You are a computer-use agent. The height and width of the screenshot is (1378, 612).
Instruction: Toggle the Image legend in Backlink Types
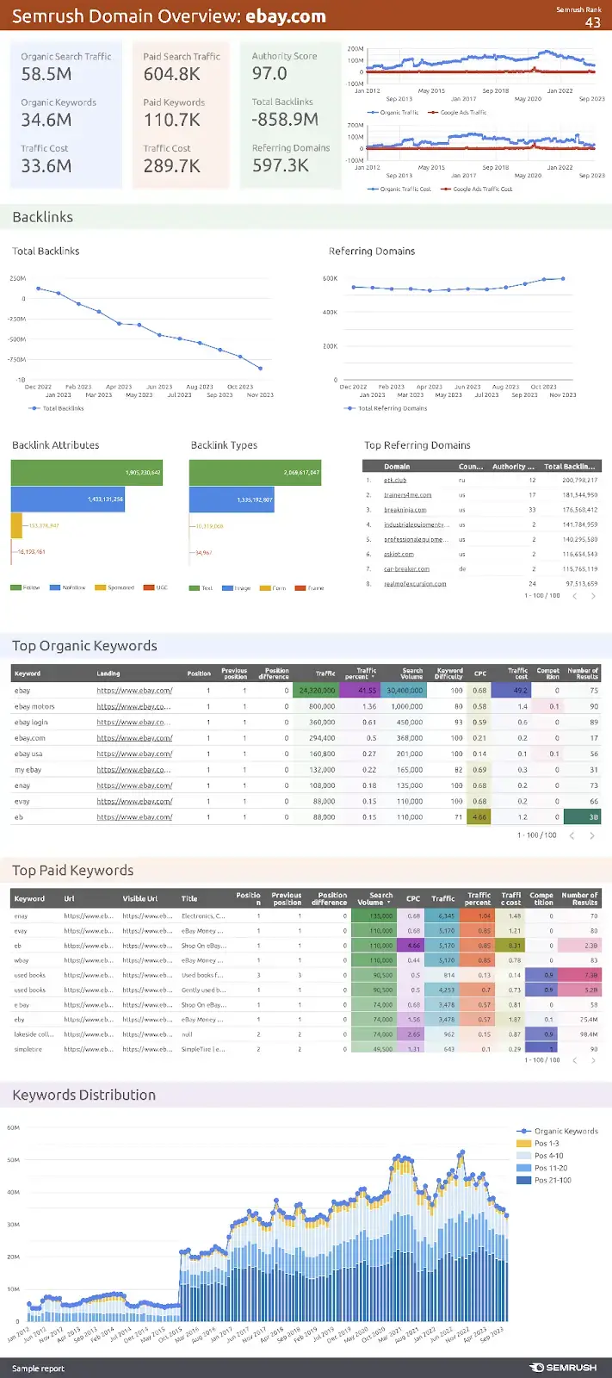coord(237,587)
